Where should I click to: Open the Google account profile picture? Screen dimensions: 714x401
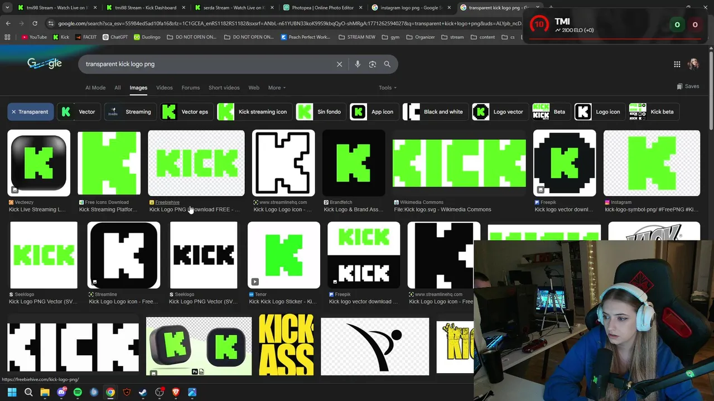693,64
